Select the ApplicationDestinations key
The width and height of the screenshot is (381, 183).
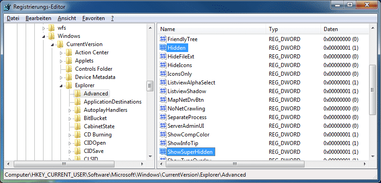pos(113,102)
